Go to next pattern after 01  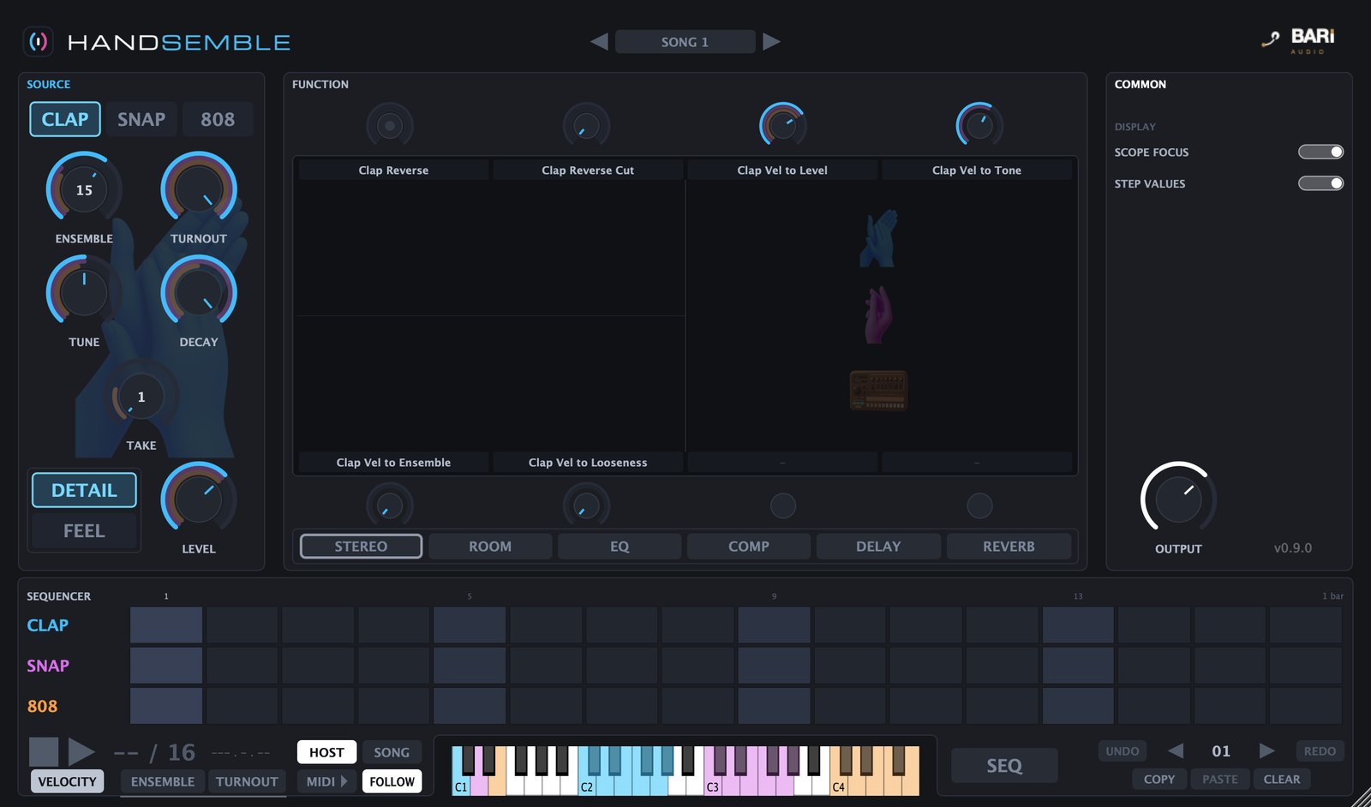1266,750
